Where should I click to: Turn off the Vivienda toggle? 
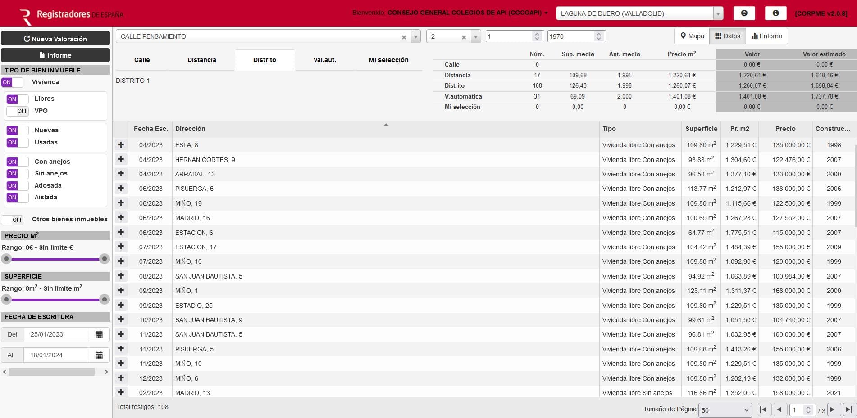[12, 82]
